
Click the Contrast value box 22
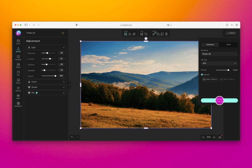[x=61, y=59]
